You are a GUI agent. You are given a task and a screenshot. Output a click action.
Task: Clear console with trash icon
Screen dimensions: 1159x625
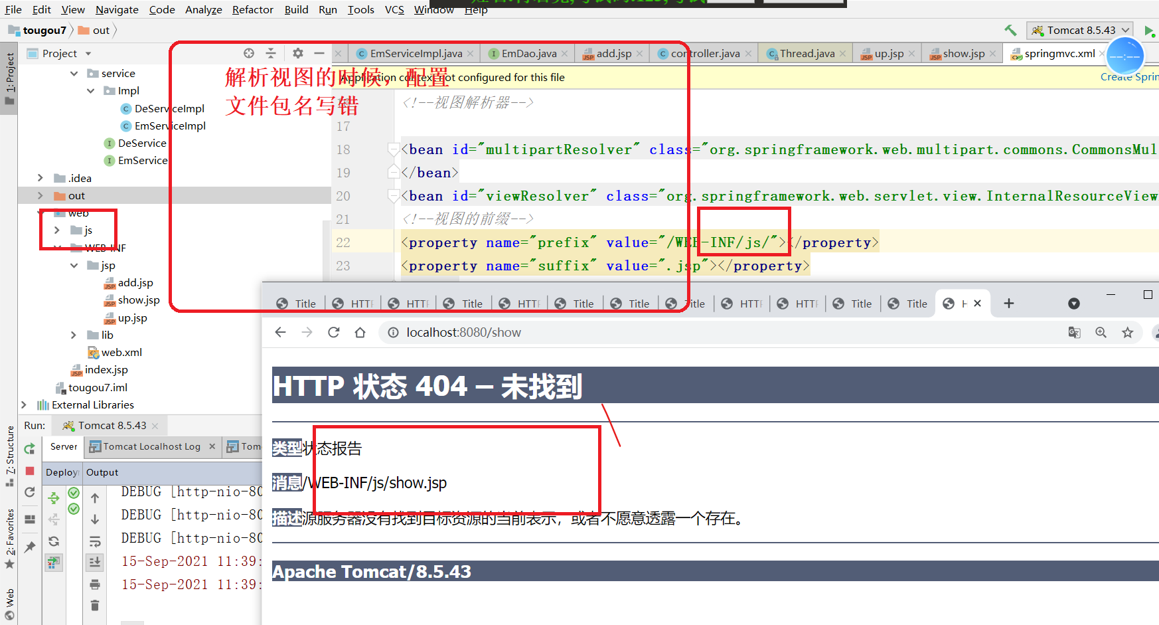pos(95,605)
